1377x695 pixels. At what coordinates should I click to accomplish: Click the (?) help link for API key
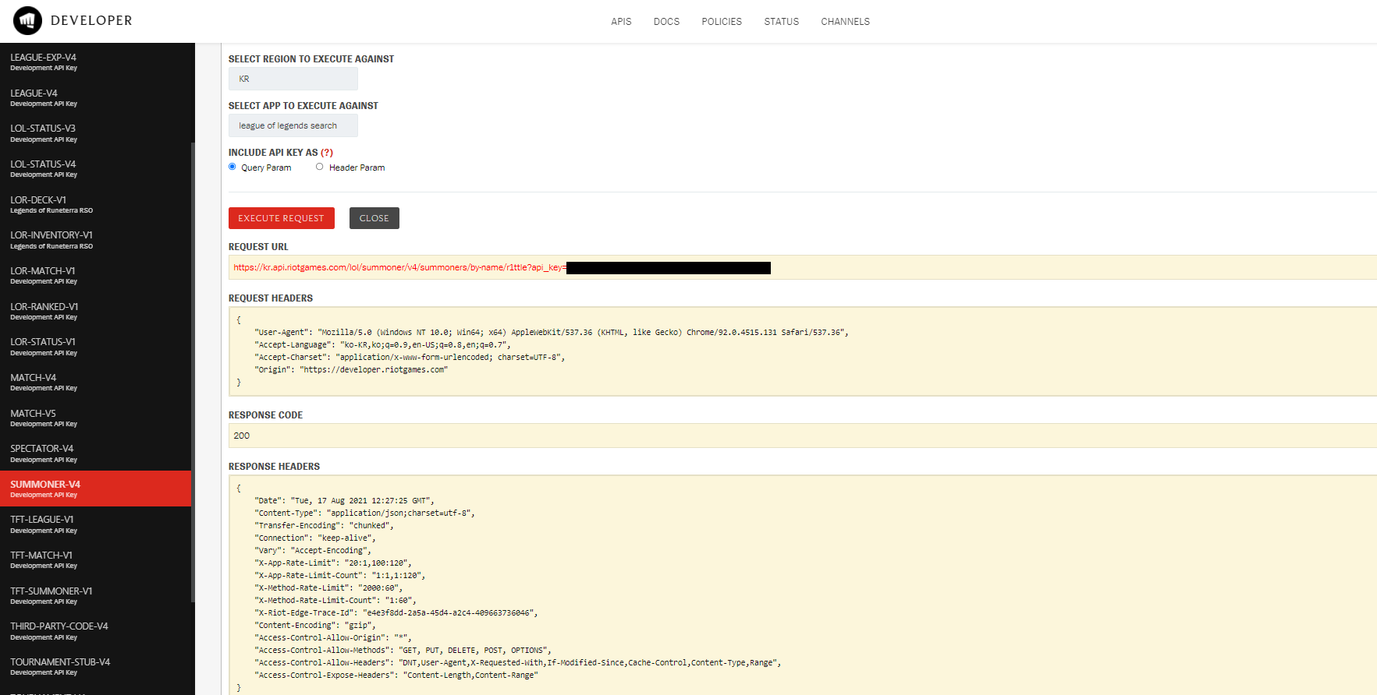[x=327, y=153]
